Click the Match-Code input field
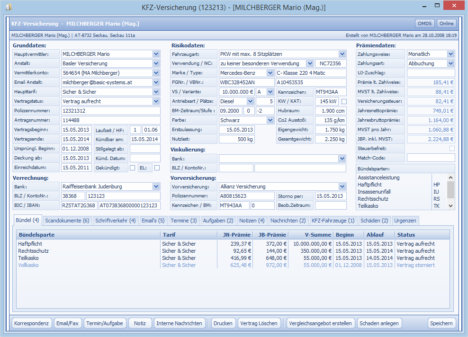The image size is (468, 337). (x=431, y=158)
